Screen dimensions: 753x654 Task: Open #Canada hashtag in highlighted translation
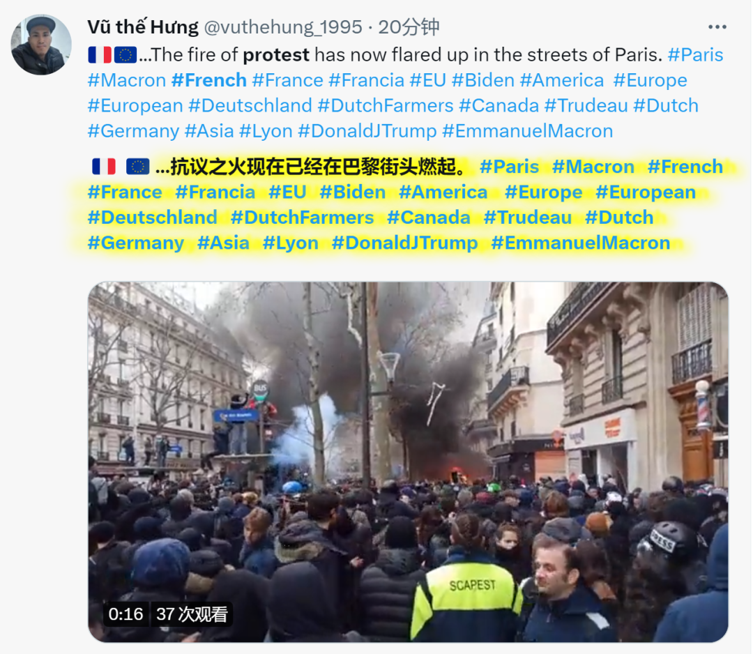click(429, 218)
